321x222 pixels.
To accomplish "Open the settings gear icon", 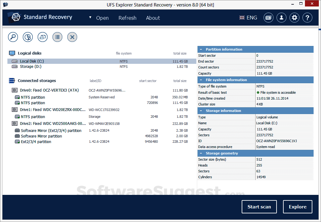I will (294, 18).
